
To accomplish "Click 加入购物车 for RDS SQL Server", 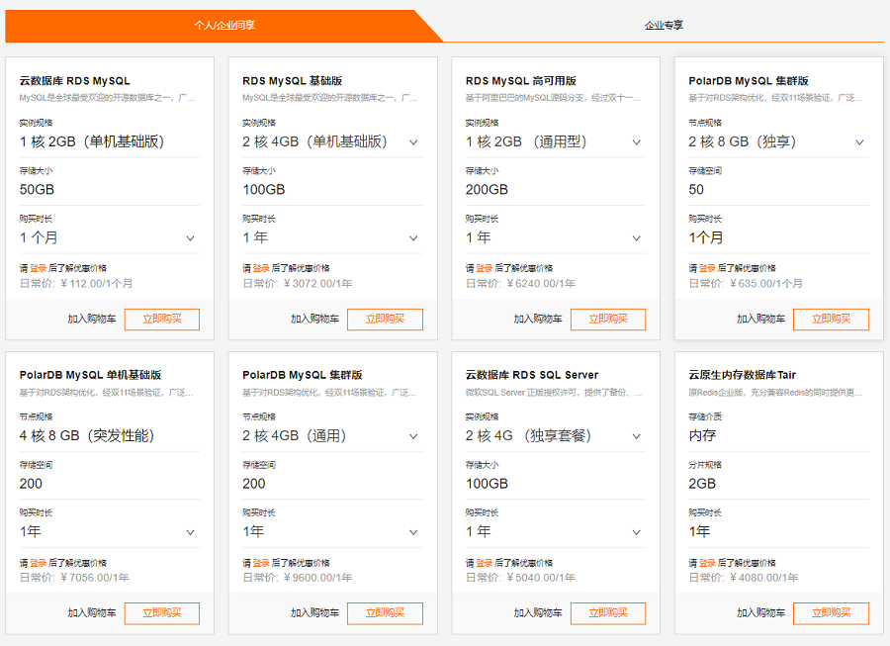I will [538, 613].
